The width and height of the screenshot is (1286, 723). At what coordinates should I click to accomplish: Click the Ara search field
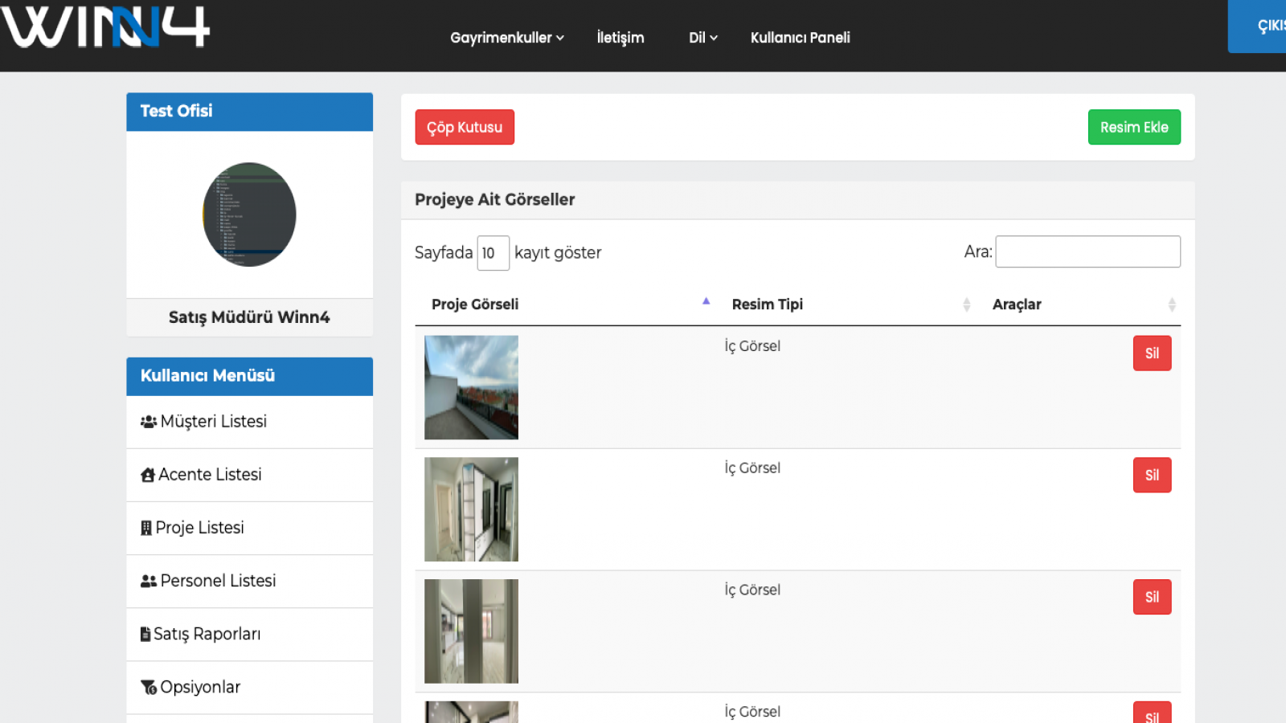pos(1087,251)
